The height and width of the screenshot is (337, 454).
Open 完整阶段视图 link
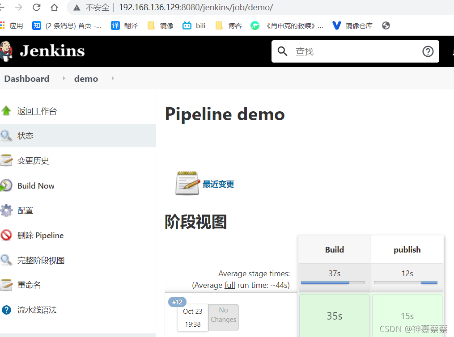point(41,260)
